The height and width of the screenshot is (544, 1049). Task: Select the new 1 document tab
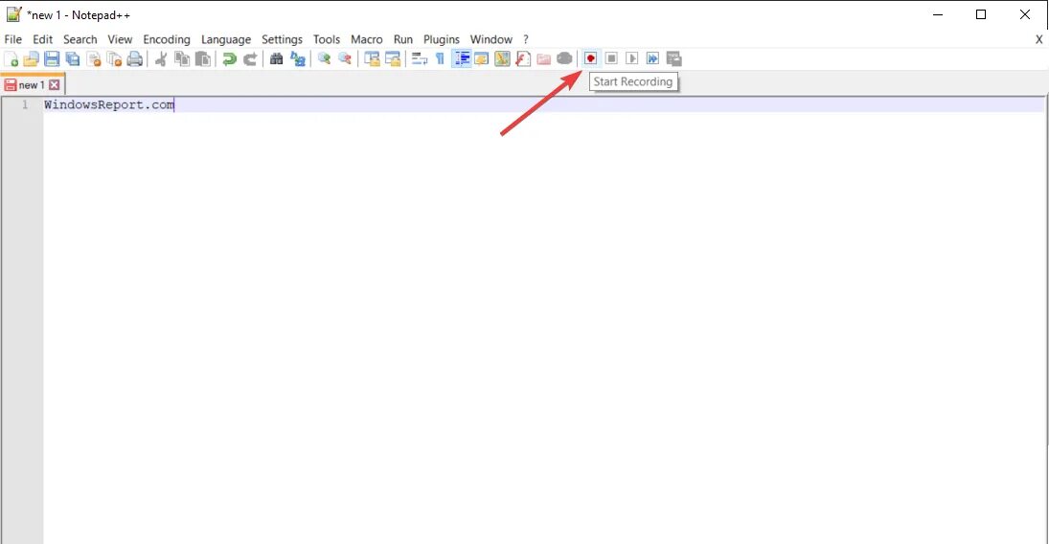pos(32,85)
